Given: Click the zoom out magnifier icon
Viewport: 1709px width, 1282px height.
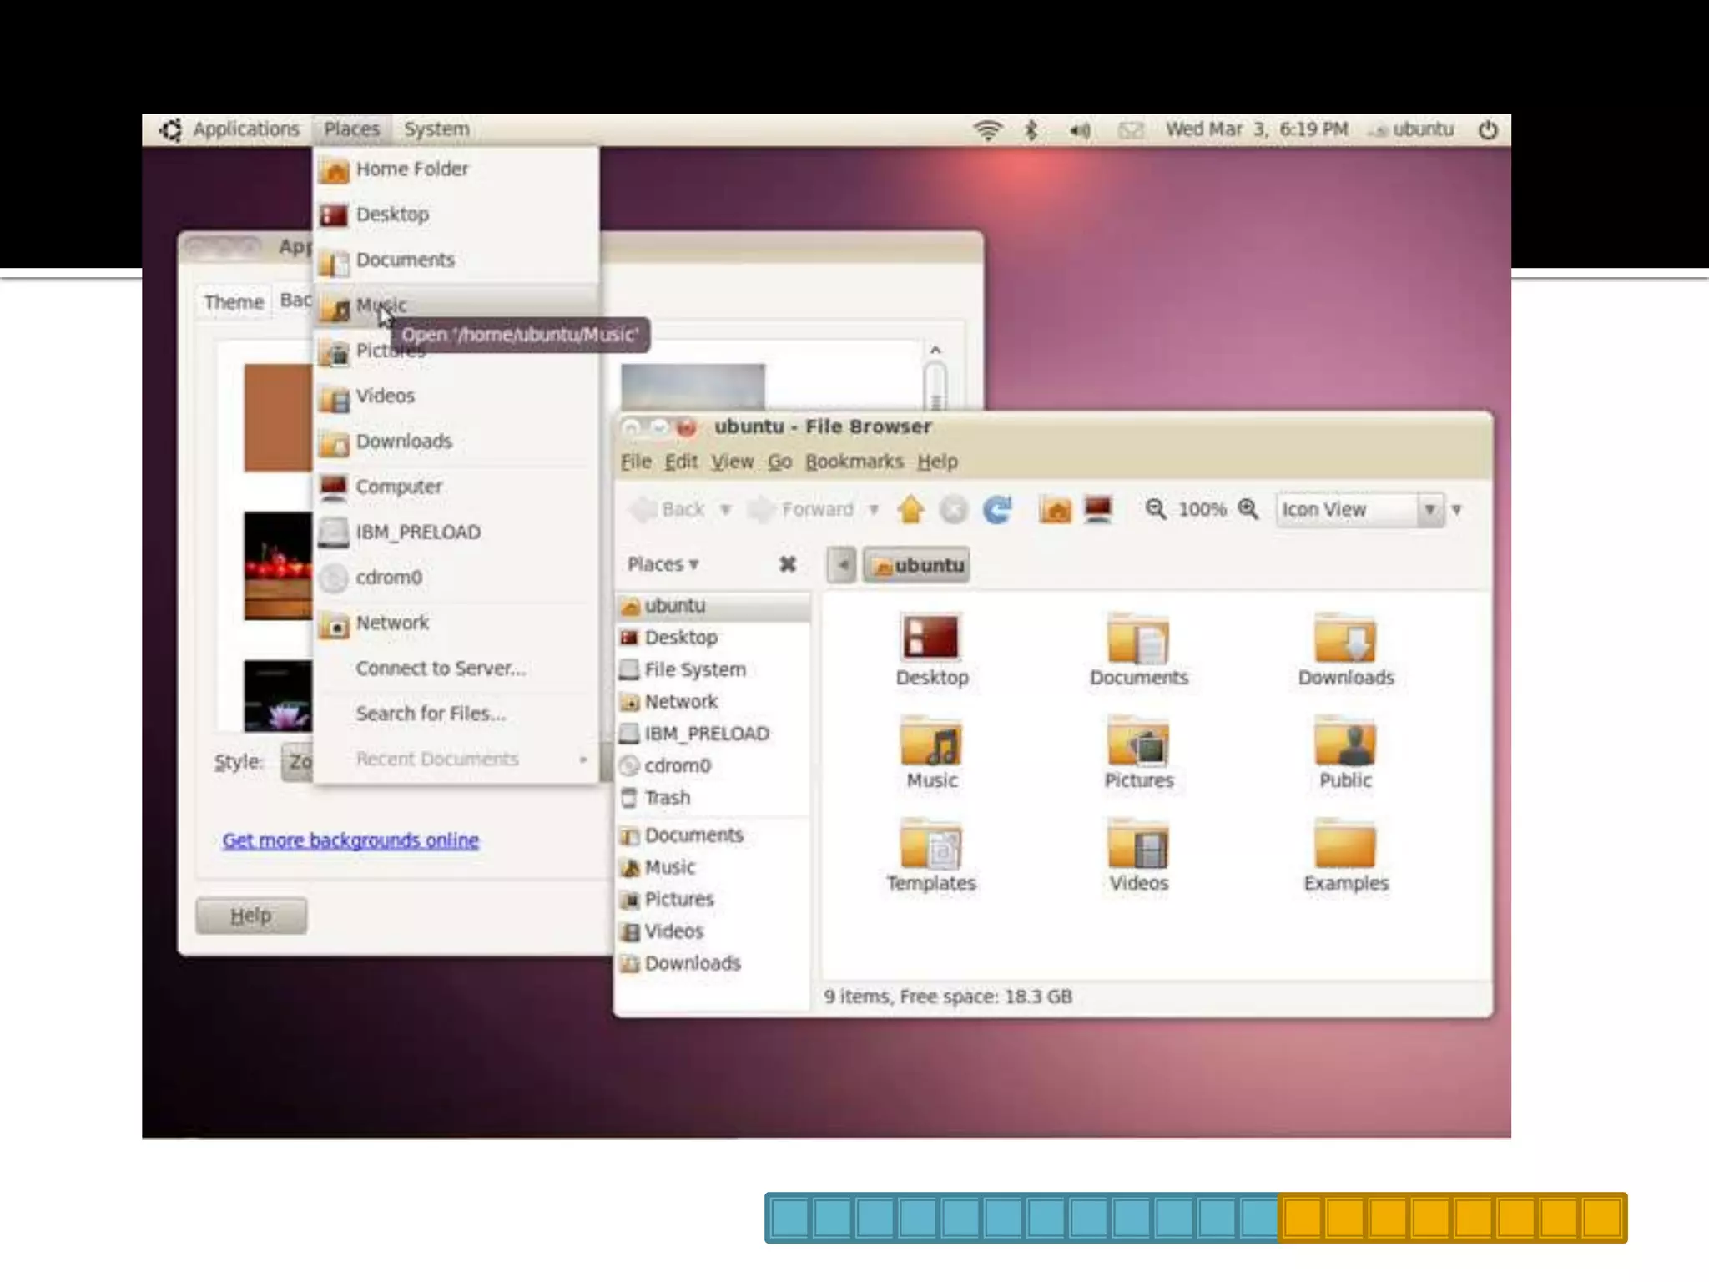Looking at the screenshot, I should pos(1156,509).
